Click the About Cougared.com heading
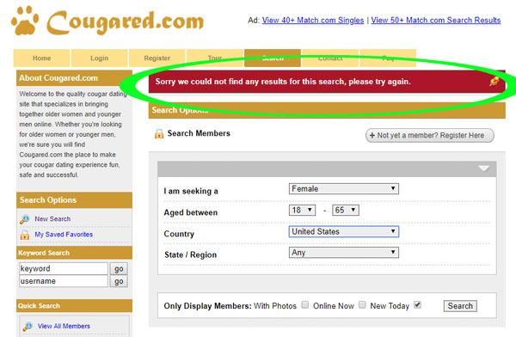 click(58, 78)
